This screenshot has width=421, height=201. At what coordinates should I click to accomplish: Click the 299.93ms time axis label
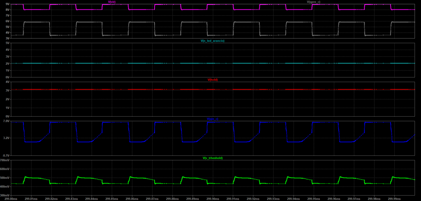click(273, 199)
